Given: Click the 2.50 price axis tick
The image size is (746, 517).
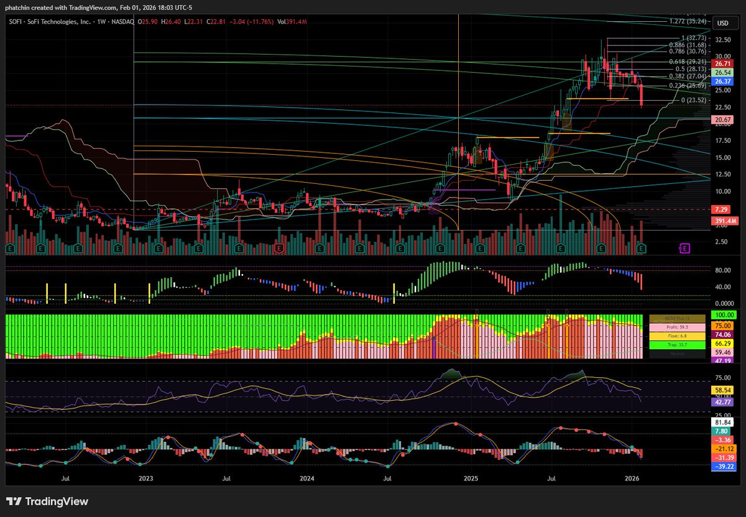Looking at the screenshot, I should (x=721, y=242).
